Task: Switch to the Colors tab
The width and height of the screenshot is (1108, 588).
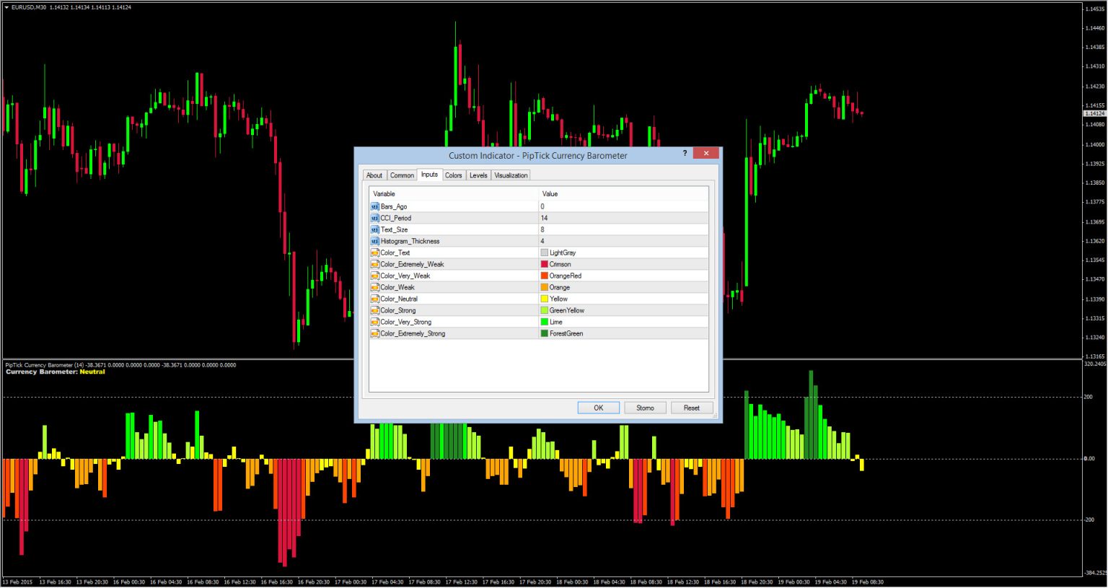Action: coord(453,175)
